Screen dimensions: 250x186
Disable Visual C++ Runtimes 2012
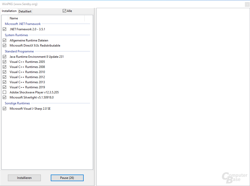[4, 77]
